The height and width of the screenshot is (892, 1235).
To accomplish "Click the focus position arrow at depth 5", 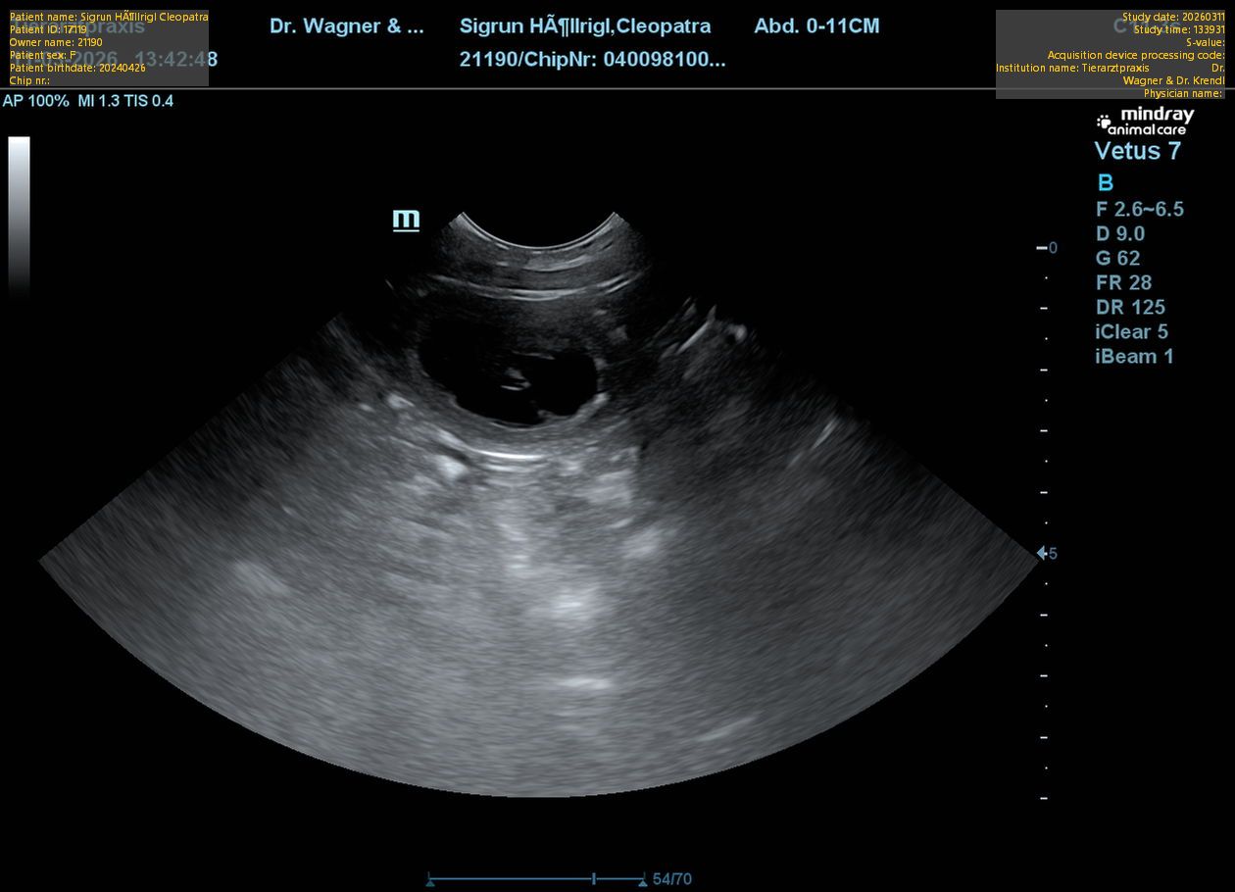I will (x=1043, y=554).
